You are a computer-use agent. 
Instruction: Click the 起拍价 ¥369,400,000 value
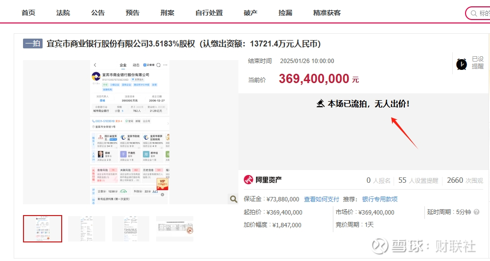coord(284,212)
